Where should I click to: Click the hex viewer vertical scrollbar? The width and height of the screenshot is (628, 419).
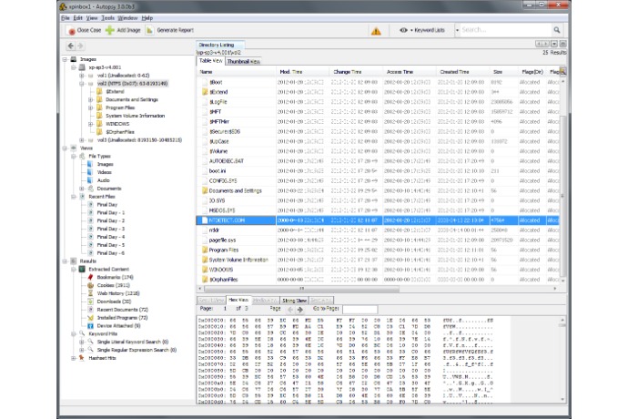(562, 325)
